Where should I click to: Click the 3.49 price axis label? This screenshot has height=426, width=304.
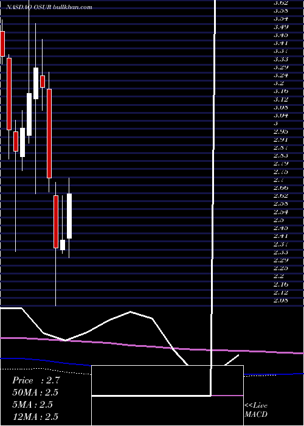[281, 27]
